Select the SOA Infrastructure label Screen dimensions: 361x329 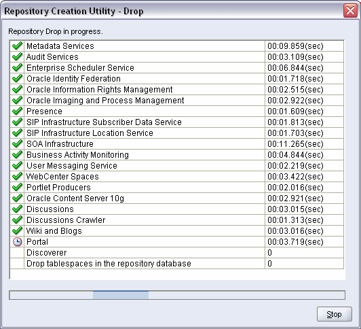pyautogui.click(x=60, y=143)
